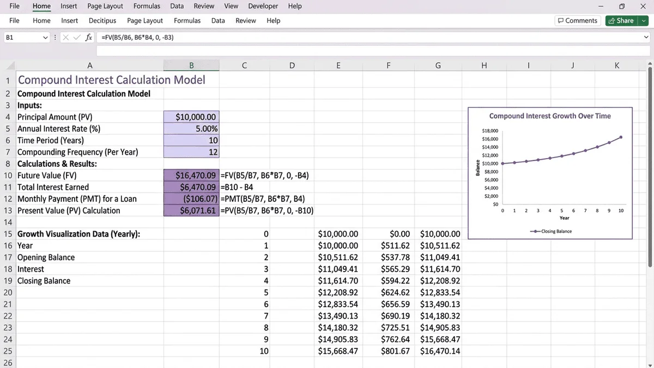The width and height of the screenshot is (654, 368).
Task: Click the Select All corner triangle
Action: coord(10,66)
